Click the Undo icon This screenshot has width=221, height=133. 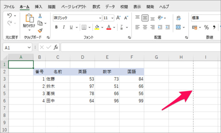10,15
